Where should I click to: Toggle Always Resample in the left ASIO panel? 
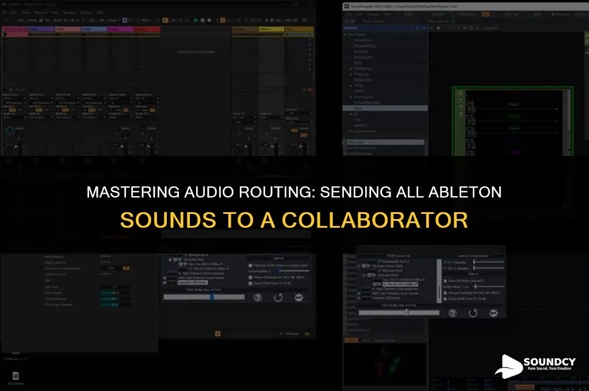tap(251, 278)
